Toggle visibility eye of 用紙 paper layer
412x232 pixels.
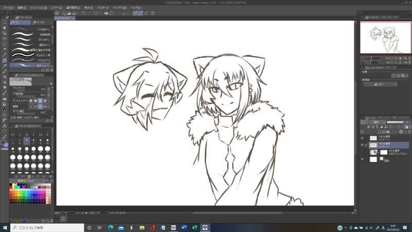click(363, 159)
